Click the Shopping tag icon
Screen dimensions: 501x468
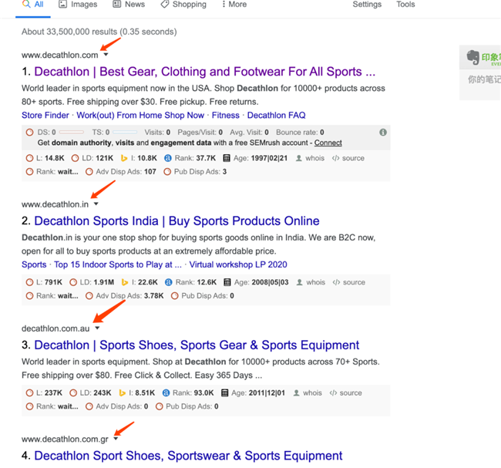click(x=165, y=5)
